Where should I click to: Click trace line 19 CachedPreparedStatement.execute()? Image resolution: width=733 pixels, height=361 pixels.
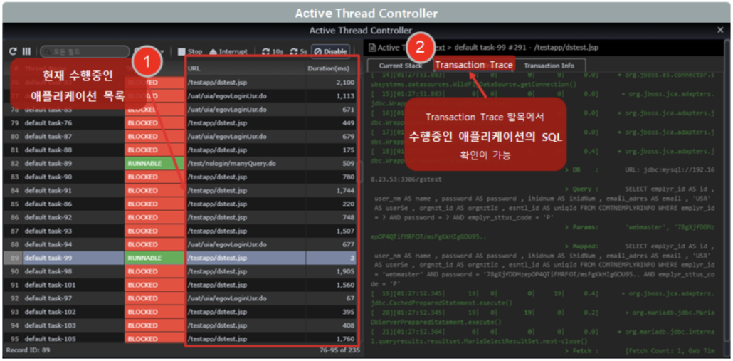coord(542,298)
